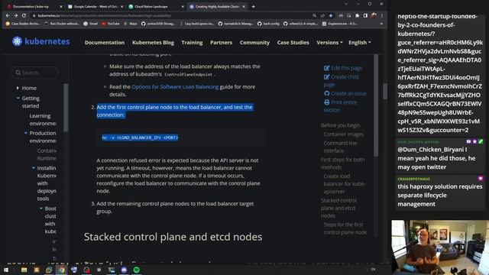Click the zoom magnifier icon in address bar
Image resolution: width=489 pixels, height=275 pixels.
pyautogui.click(x=314, y=15)
